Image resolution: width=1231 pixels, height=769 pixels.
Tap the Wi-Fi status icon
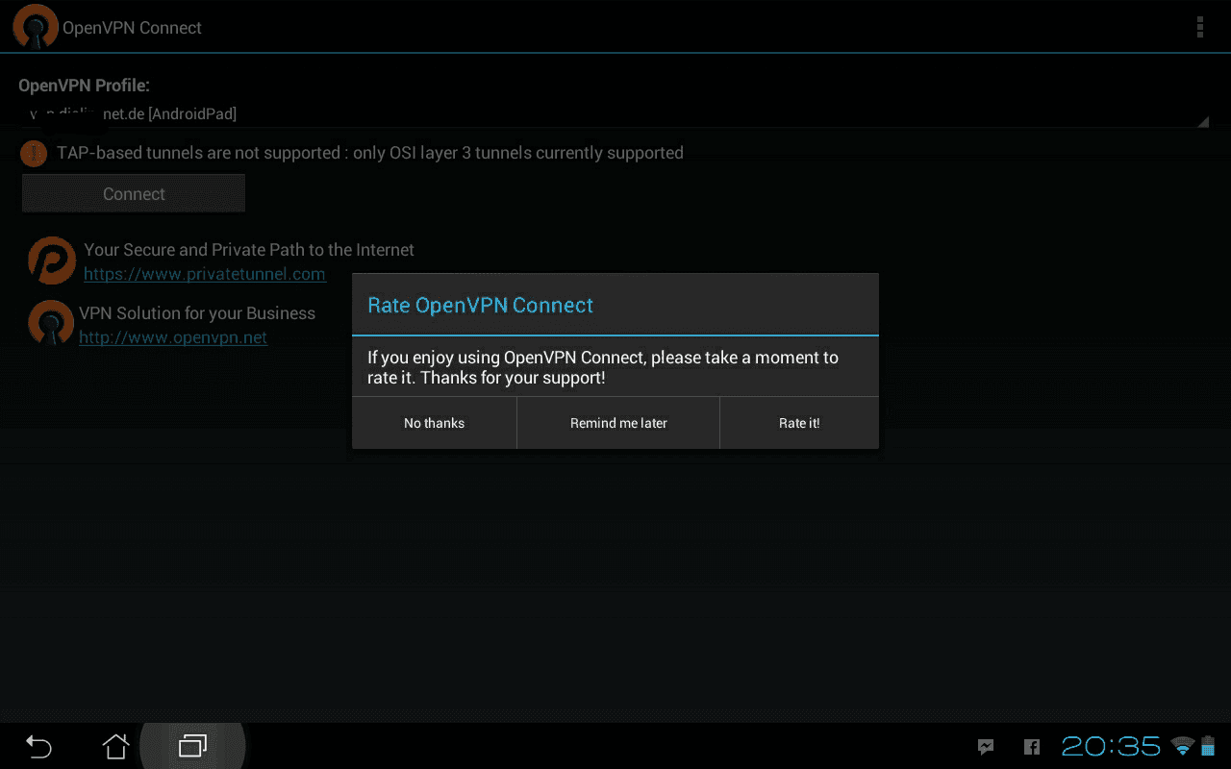click(1183, 746)
